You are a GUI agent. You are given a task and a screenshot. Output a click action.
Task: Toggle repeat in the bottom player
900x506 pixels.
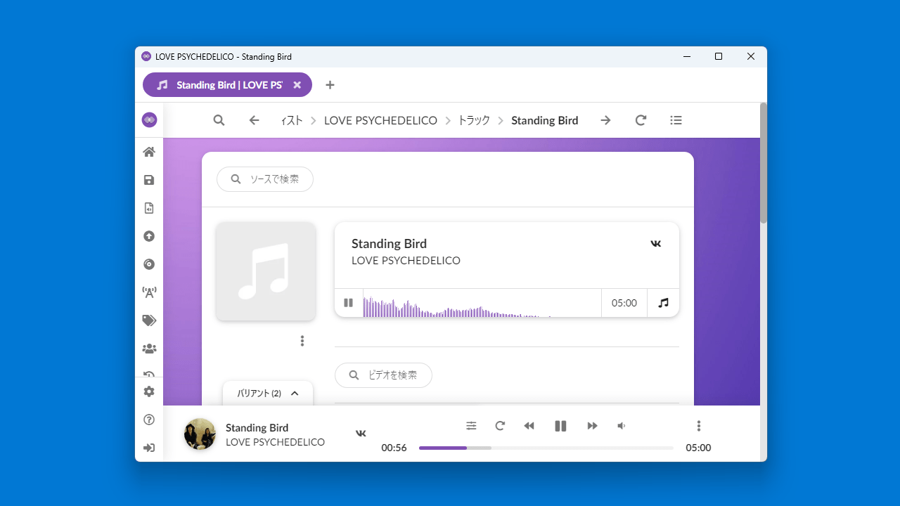point(500,426)
